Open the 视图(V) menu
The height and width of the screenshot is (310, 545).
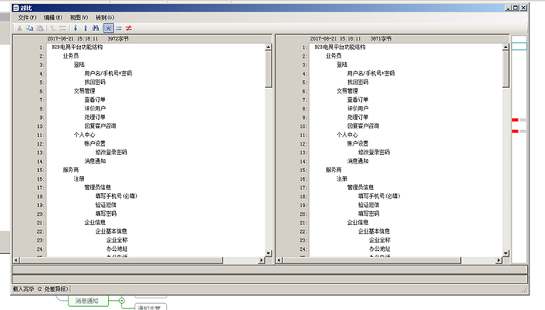click(x=79, y=17)
